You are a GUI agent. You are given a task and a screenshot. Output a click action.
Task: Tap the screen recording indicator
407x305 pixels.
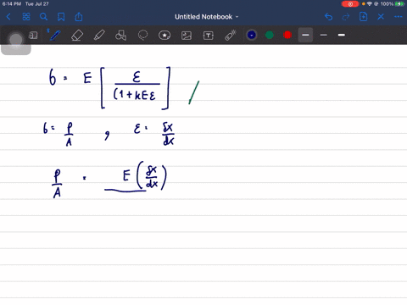pos(350,4)
